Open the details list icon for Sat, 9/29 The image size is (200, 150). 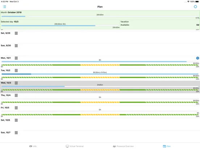16,33
